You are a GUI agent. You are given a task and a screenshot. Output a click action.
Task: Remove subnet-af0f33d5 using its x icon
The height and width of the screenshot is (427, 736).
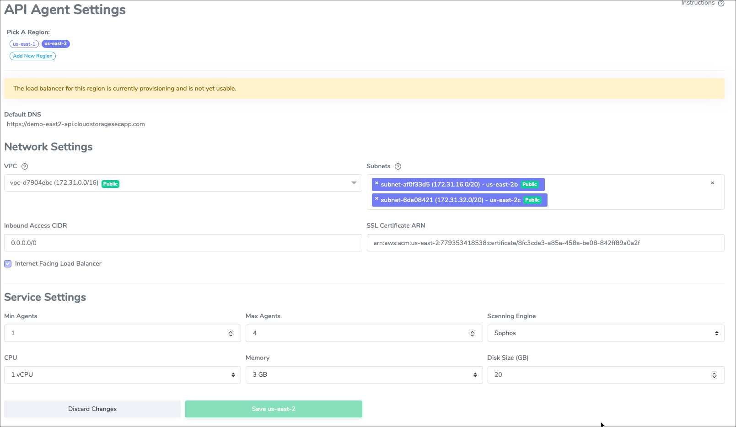(x=376, y=183)
